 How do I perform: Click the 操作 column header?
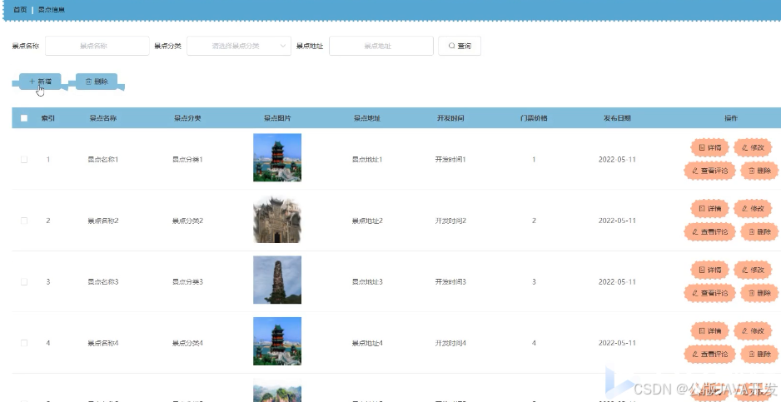coord(731,118)
